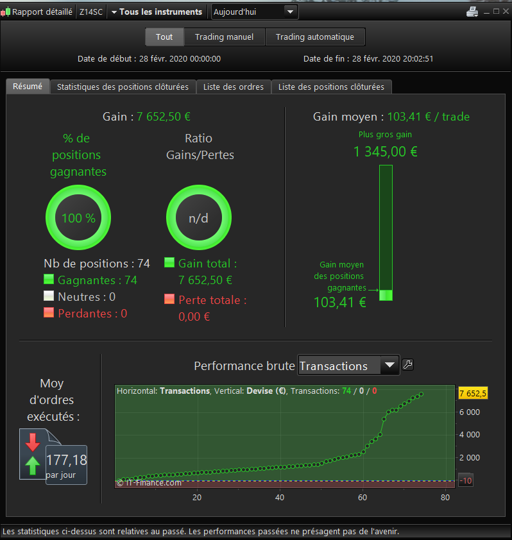Click the green Gagnantes legend swatch
Screen dimensions: 512x540
tap(49, 279)
